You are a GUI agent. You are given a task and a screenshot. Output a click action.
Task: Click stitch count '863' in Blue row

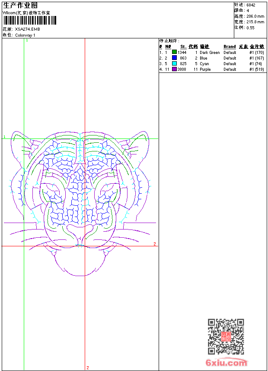pos(183,58)
